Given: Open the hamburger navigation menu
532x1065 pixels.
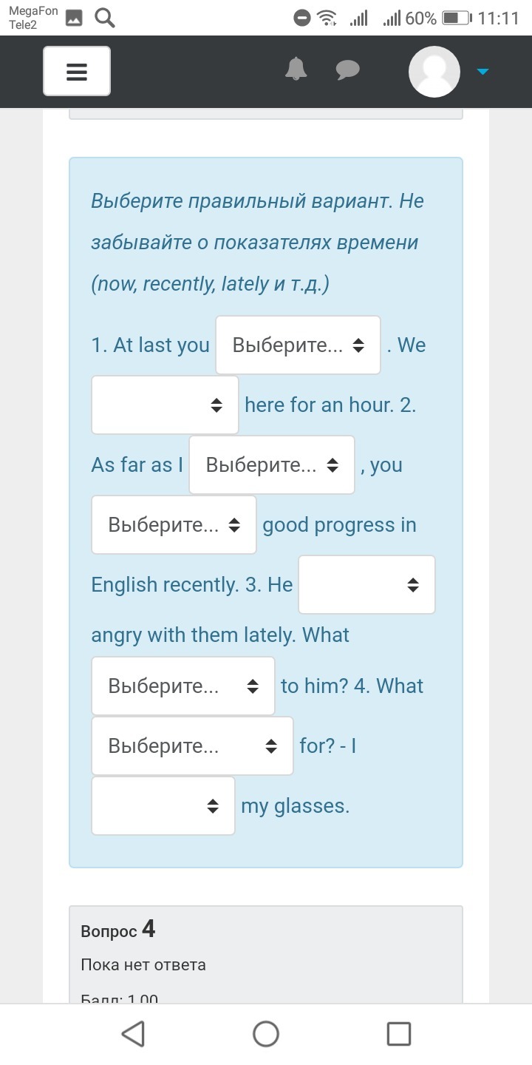Looking at the screenshot, I should point(77,71).
